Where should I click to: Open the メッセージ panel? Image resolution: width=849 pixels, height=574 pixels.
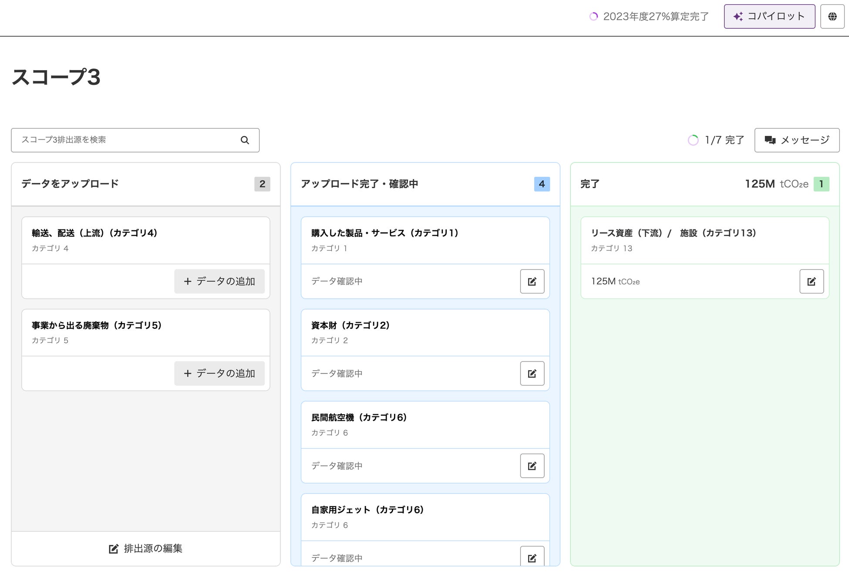(797, 140)
